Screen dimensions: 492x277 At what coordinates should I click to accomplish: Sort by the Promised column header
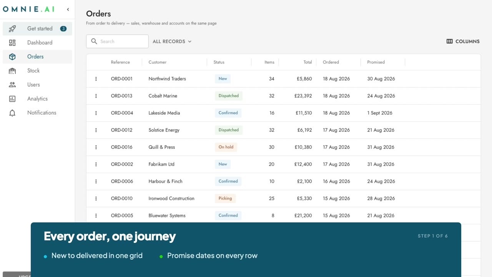tap(376, 62)
